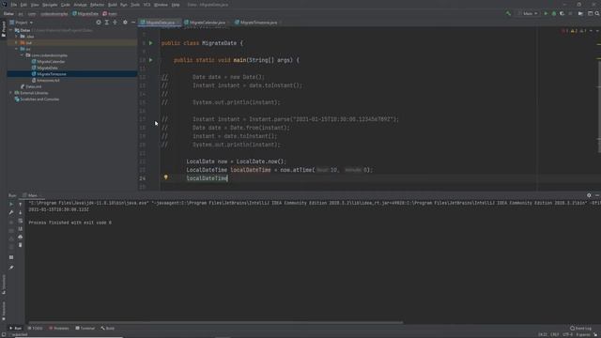
Task: Click the Select Opened File target icon
Action: coord(99,23)
